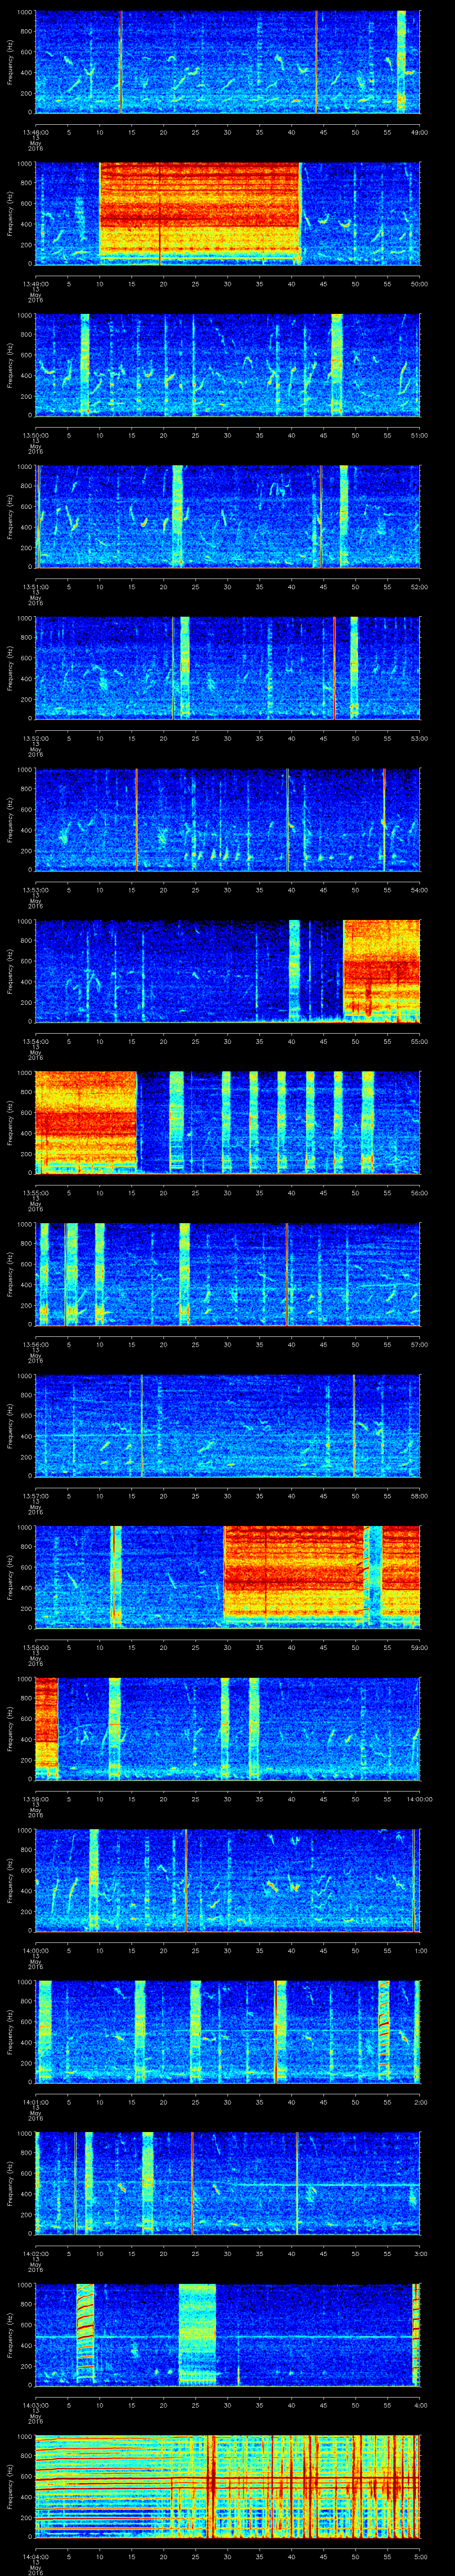Open the spectrogram panel starting at 13:52:00

tap(227, 668)
